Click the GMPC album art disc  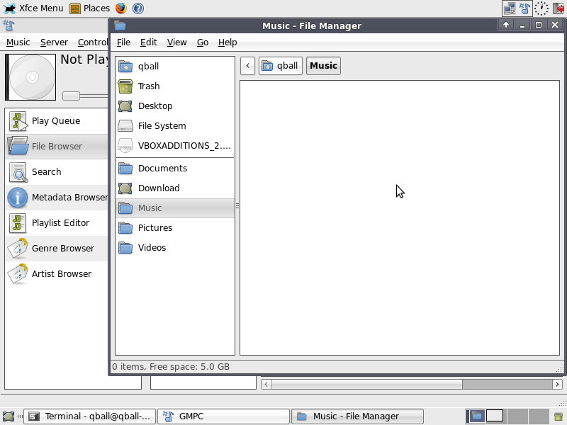[30, 77]
